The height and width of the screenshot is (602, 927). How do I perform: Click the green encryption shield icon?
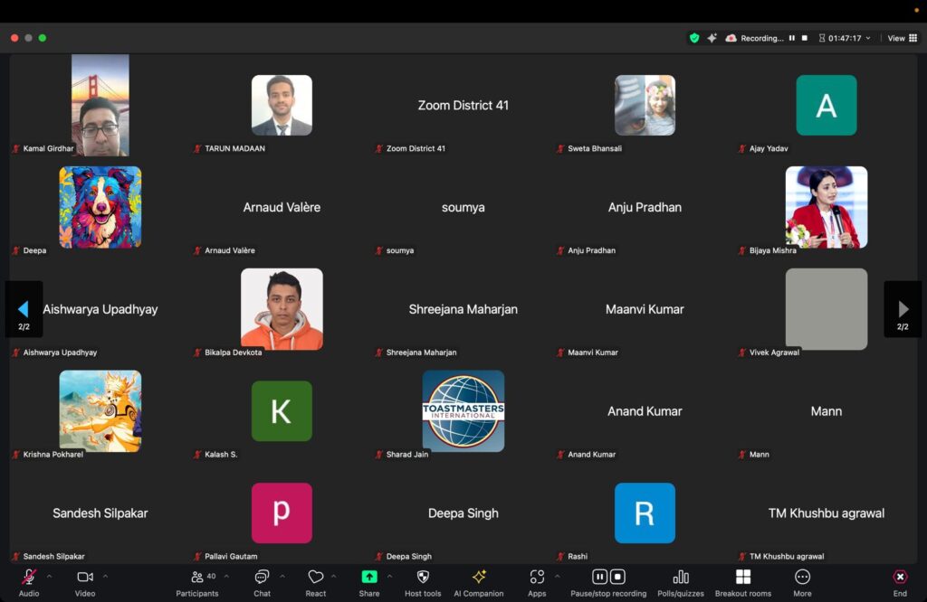pos(694,38)
